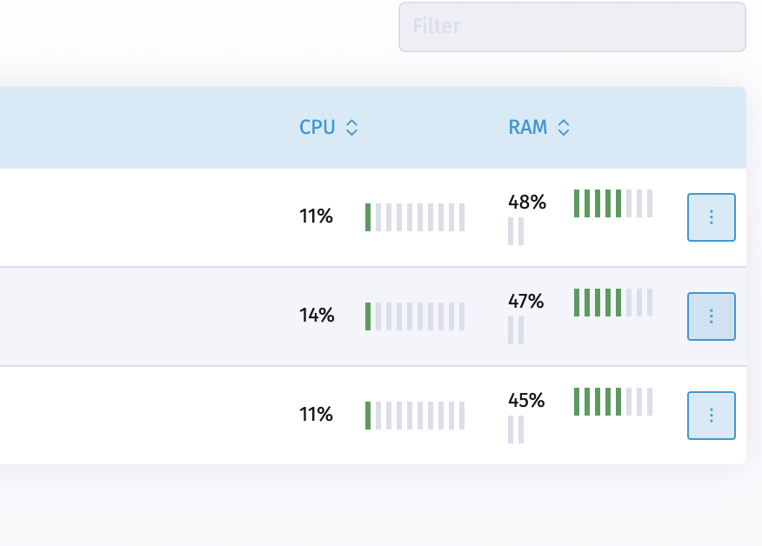Click CPU usage bar in the 45% RAM row
Screen dimensions: 762x546
415,416
